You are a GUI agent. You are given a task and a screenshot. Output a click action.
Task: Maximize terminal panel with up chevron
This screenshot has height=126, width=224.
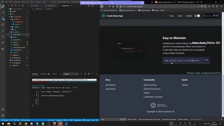(92, 74)
